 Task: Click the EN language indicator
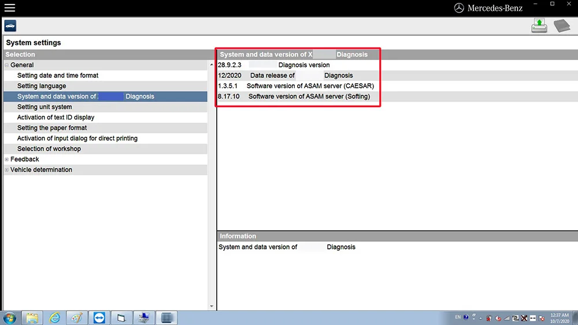(458, 317)
